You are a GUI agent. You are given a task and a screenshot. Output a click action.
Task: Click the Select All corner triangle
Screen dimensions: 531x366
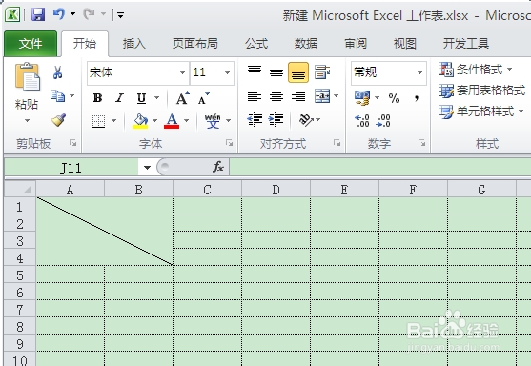tap(20, 189)
